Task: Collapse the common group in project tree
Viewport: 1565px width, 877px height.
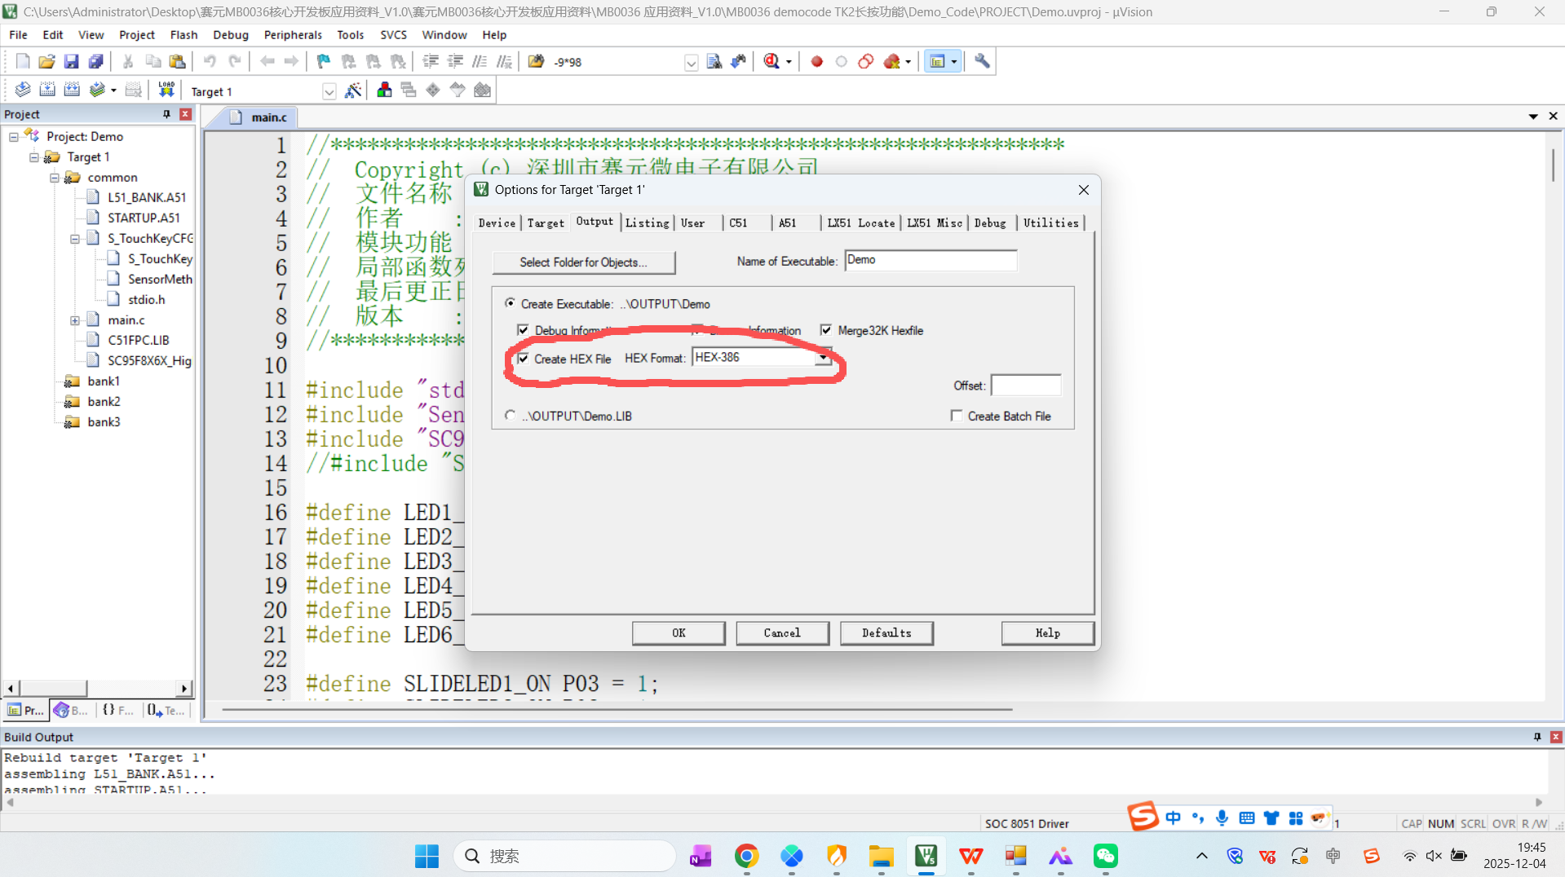Action: coord(55,177)
